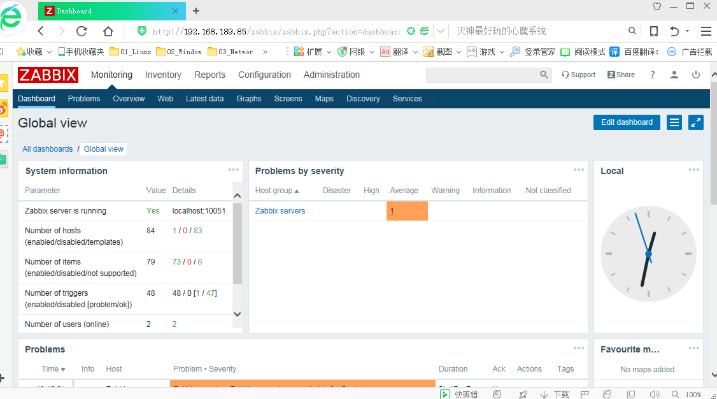
Task: Open the Zabbix servers host group link
Action: point(280,211)
